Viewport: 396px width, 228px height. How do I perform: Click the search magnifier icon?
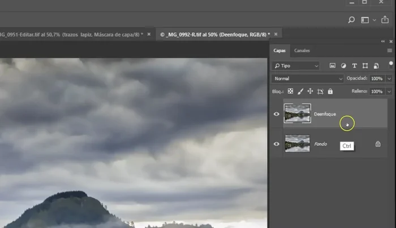pos(351,20)
